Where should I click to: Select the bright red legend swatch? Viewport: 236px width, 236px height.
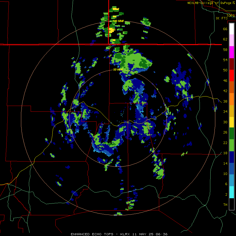pyautogui.click(x=232, y=76)
